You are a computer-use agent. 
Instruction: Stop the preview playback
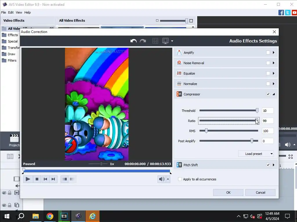(37, 179)
